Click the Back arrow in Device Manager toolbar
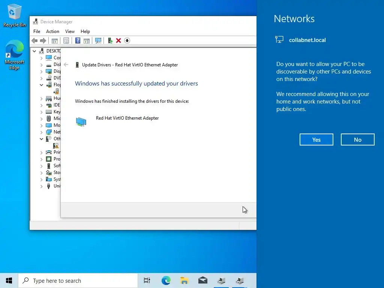Screen dimensions: 384x288 [34, 40]
